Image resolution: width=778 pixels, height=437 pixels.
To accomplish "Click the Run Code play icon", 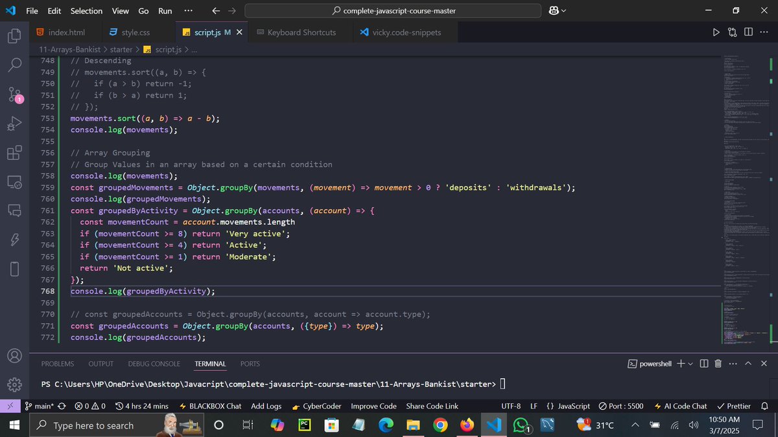I will [x=716, y=32].
